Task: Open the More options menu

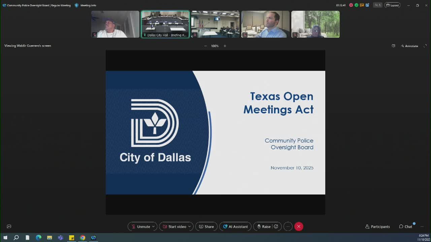Action: pos(288,226)
